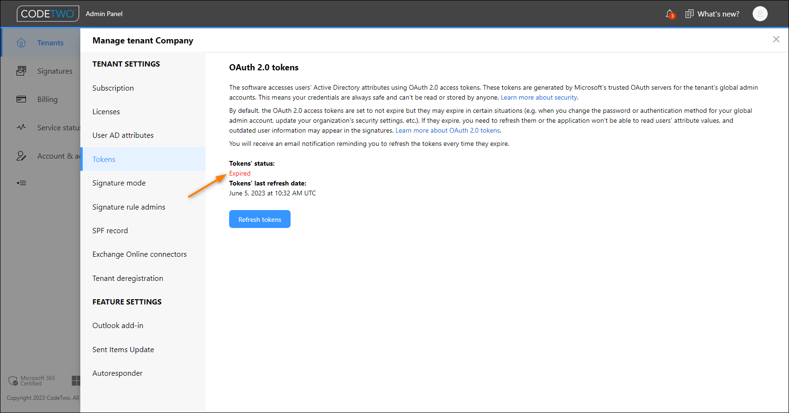The image size is (789, 413).
Task: Click the Microsoft 365 Certified badge
Action: coord(32,380)
